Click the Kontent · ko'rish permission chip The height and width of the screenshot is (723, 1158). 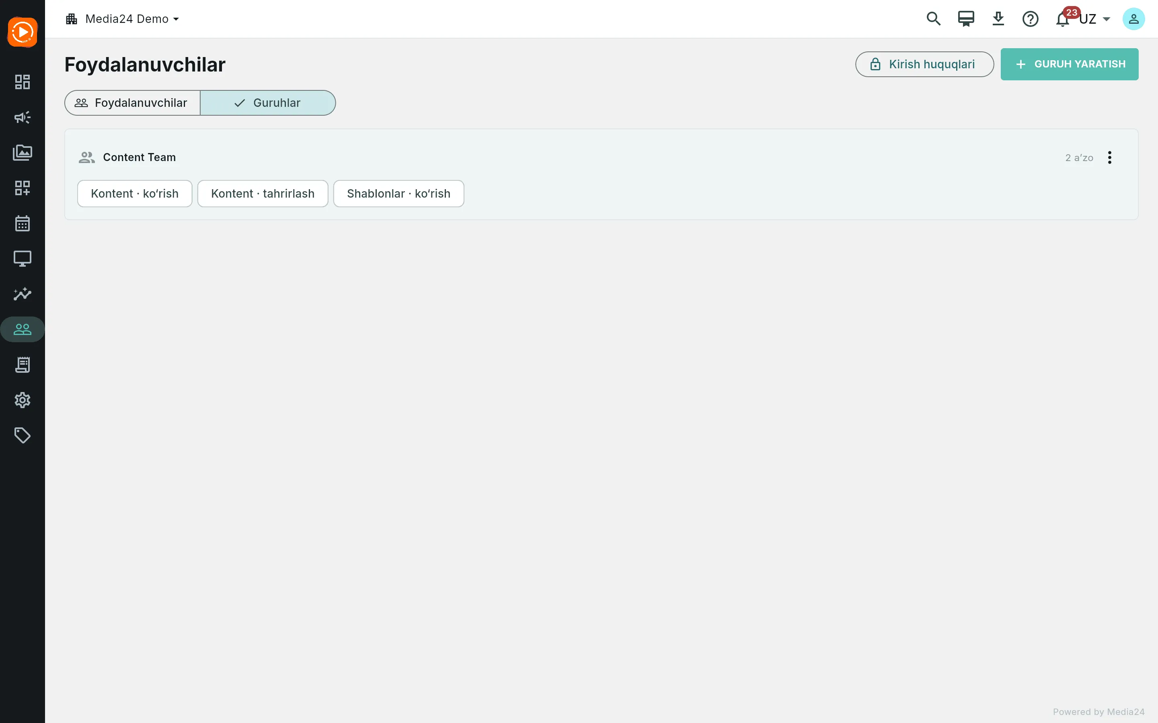134,194
